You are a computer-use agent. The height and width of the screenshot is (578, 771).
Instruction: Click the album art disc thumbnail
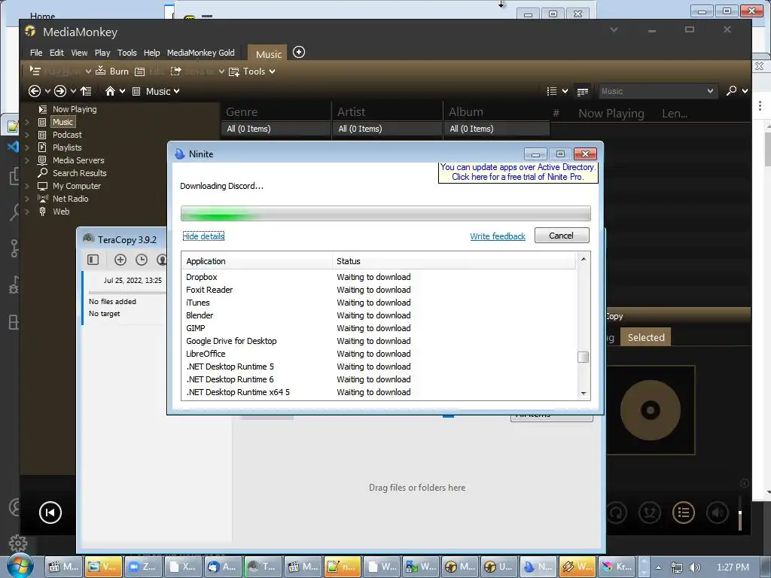(x=650, y=410)
